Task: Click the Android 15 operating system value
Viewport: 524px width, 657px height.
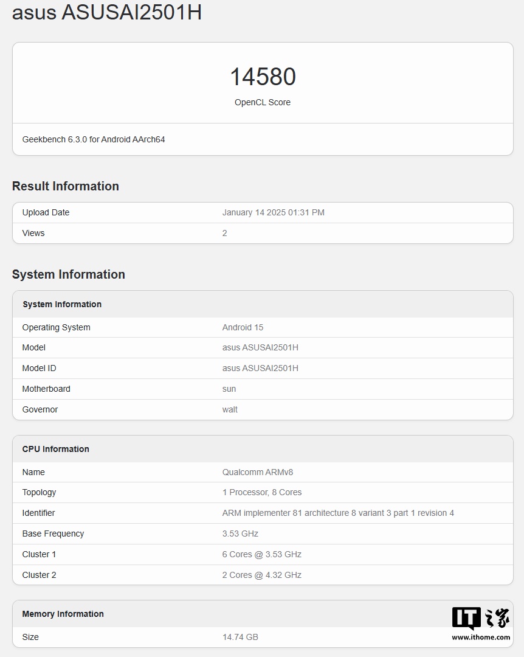Action: click(243, 327)
